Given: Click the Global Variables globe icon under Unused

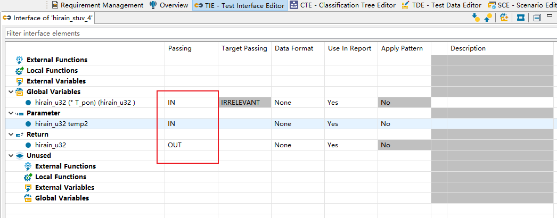Looking at the screenshot, I should [x=28, y=198].
